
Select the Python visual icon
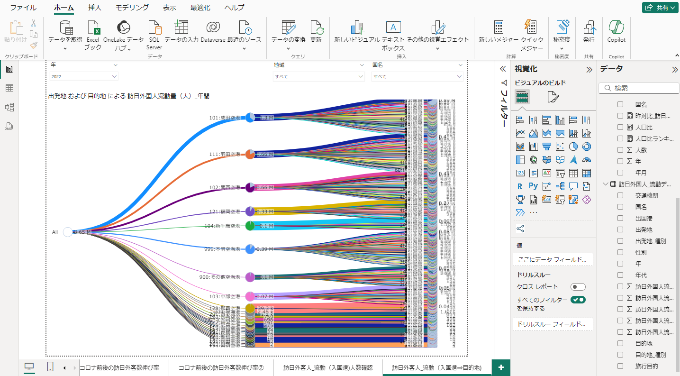533,186
